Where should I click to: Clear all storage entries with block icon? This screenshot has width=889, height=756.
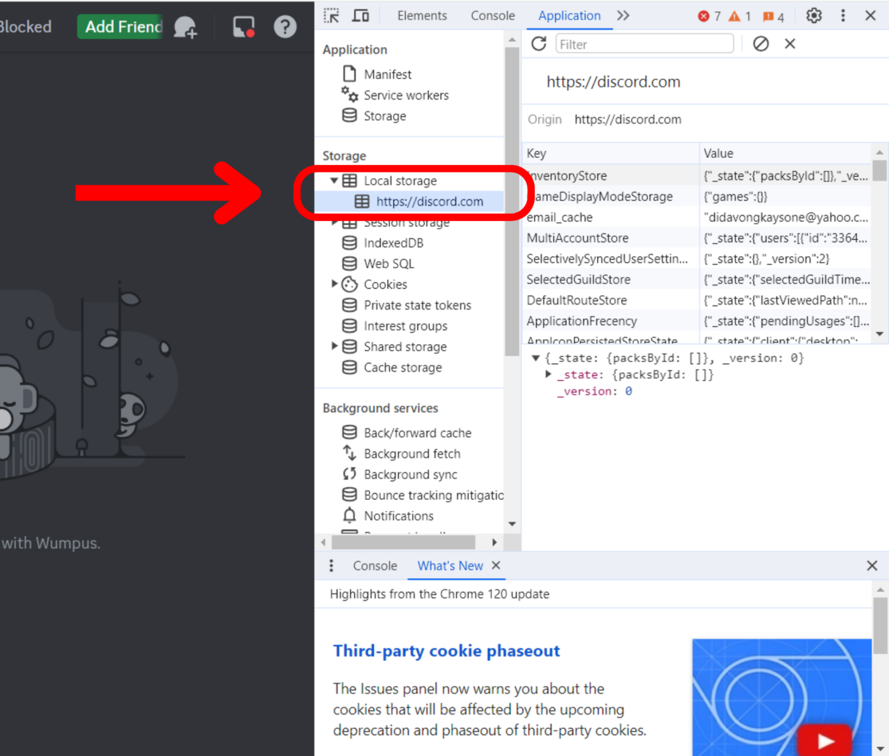pos(761,44)
